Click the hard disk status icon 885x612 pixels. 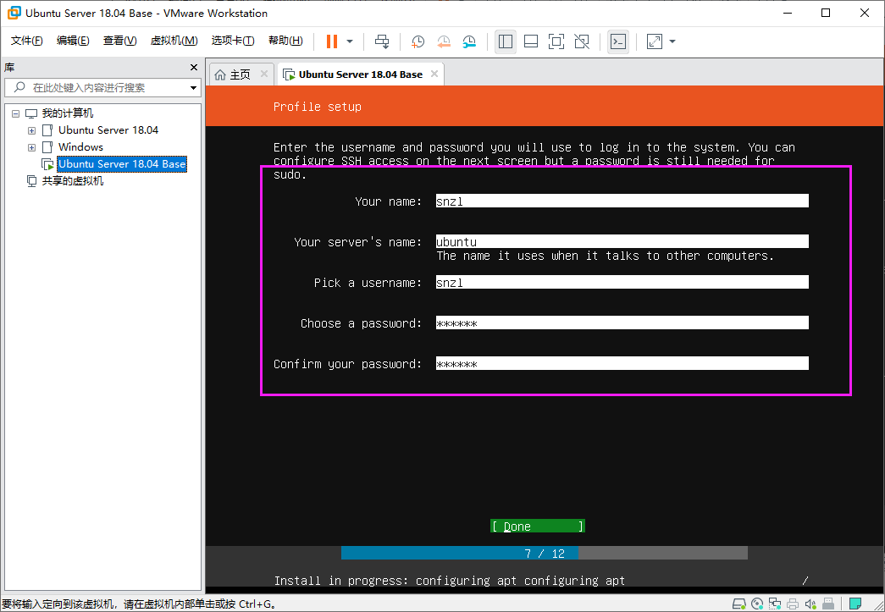[x=738, y=604]
